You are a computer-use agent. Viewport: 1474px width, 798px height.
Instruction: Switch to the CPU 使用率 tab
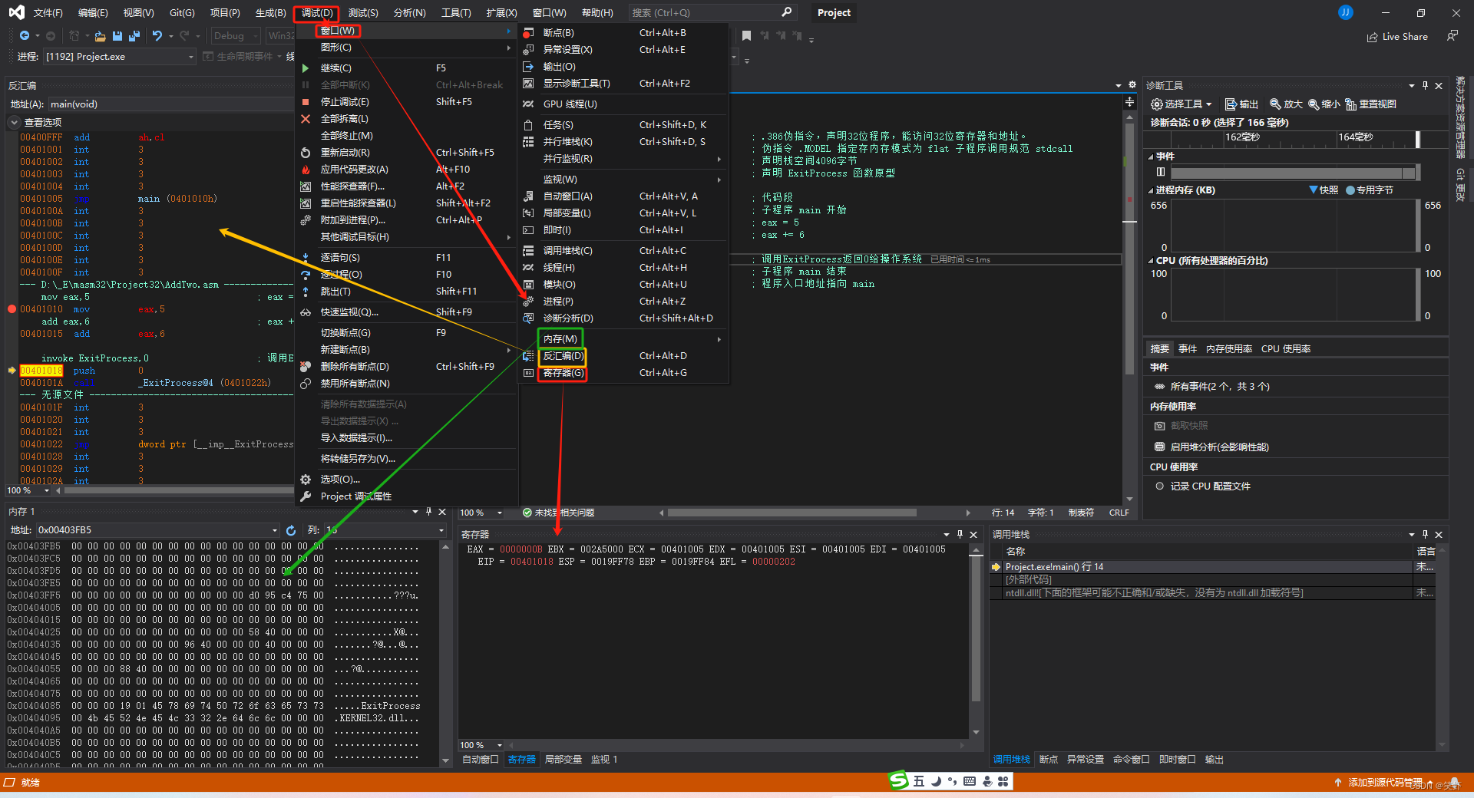click(1286, 349)
